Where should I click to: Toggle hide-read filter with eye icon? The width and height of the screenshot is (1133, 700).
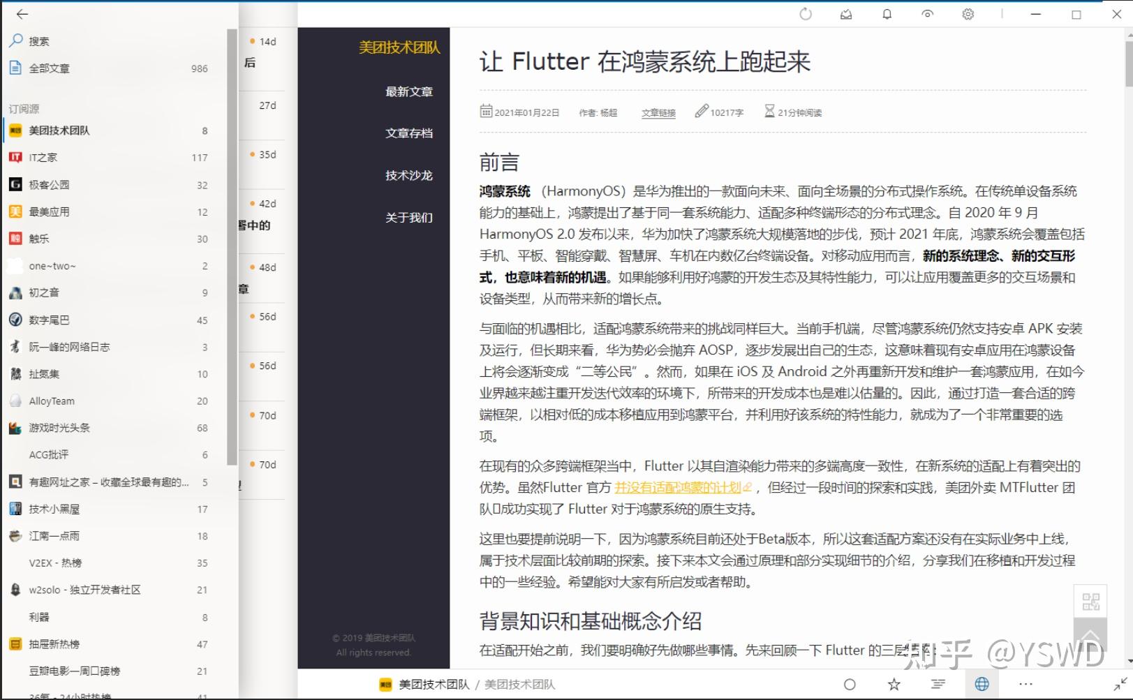pyautogui.click(x=927, y=13)
